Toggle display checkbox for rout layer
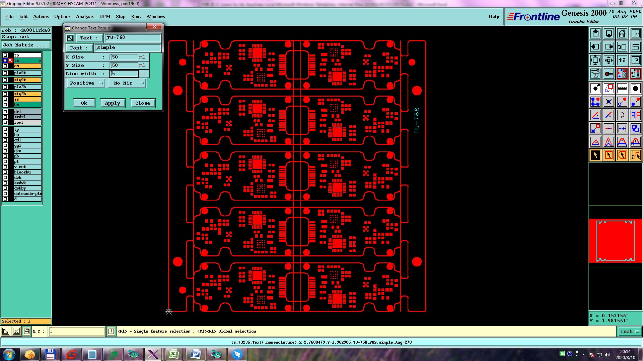The width and height of the screenshot is (643, 361). tap(5, 122)
